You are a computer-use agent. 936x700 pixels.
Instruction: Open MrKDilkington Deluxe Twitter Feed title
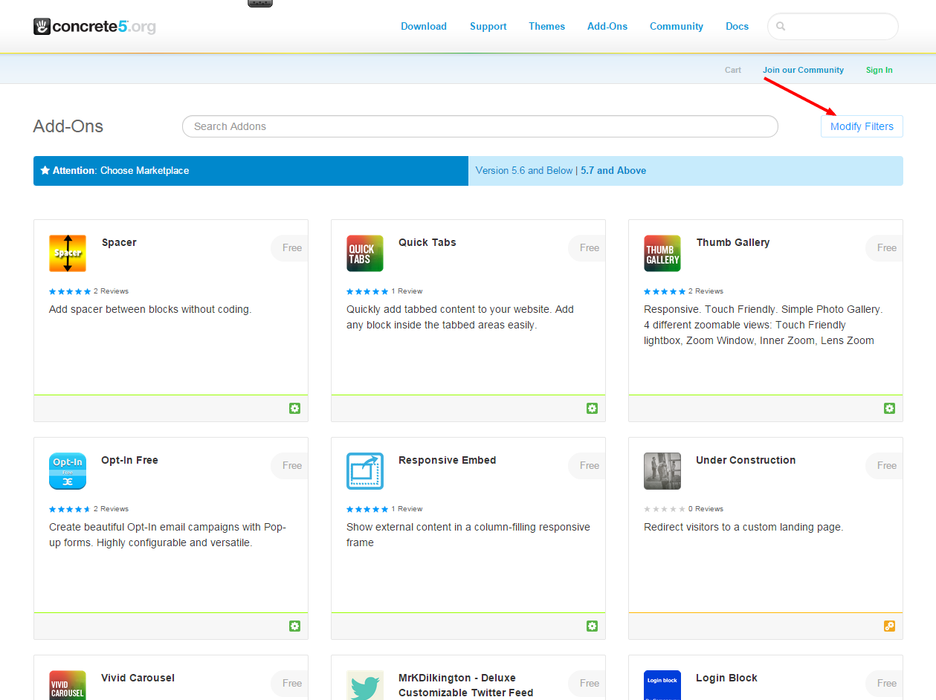(x=466, y=685)
